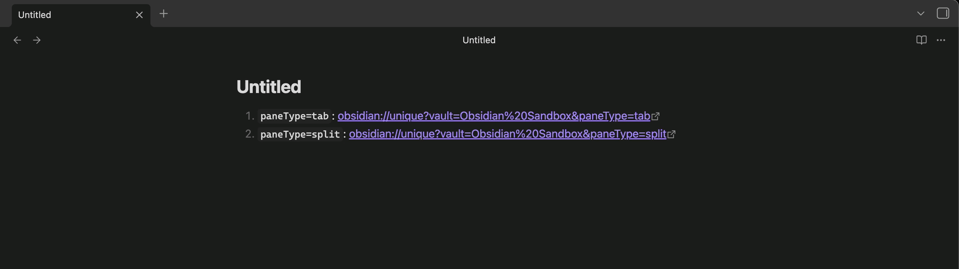Click the Untitled title in the view header
Image resolution: width=959 pixels, height=269 pixels.
point(479,40)
